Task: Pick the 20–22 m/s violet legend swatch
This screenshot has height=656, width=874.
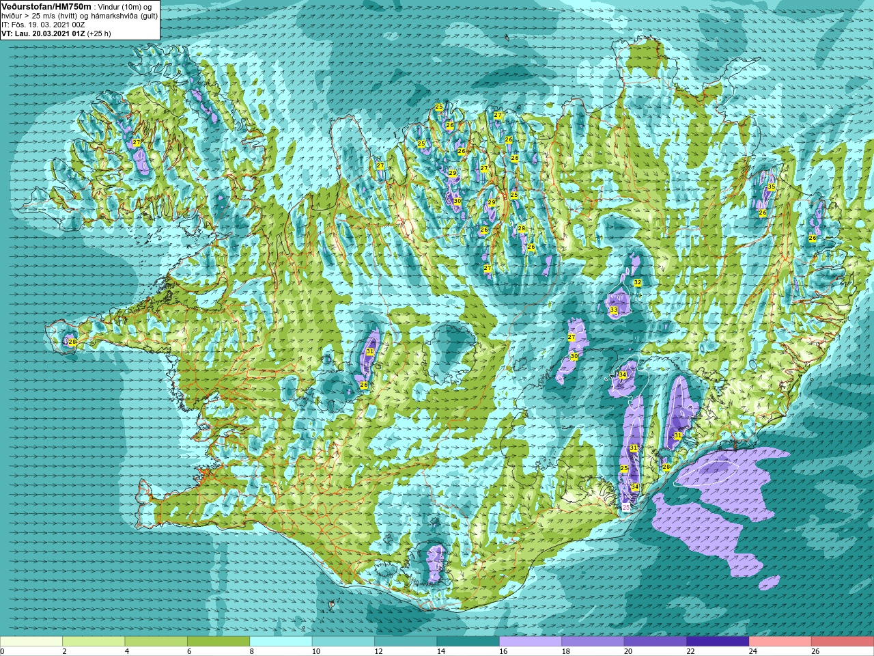Action: (655, 642)
